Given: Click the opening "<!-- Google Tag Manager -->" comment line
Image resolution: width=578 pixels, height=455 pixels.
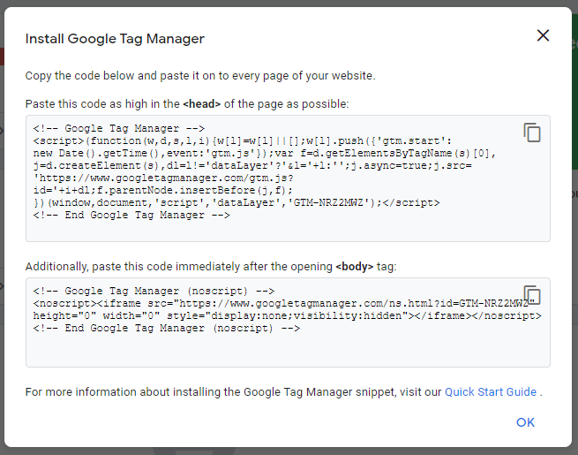Looking at the screenshot, I should tap(119, 128).
